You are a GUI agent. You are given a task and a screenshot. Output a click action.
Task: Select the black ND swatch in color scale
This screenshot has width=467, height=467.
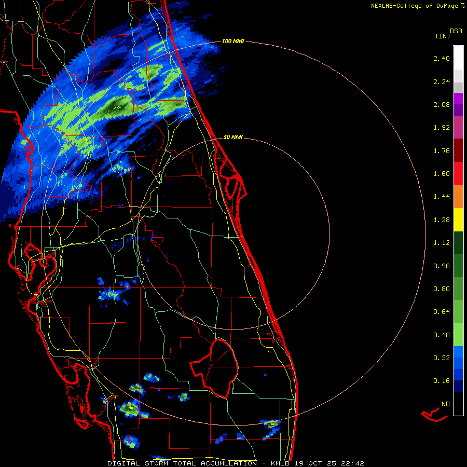[458, 404]
